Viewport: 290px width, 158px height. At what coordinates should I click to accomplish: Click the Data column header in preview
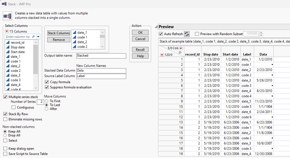point(263,54)
